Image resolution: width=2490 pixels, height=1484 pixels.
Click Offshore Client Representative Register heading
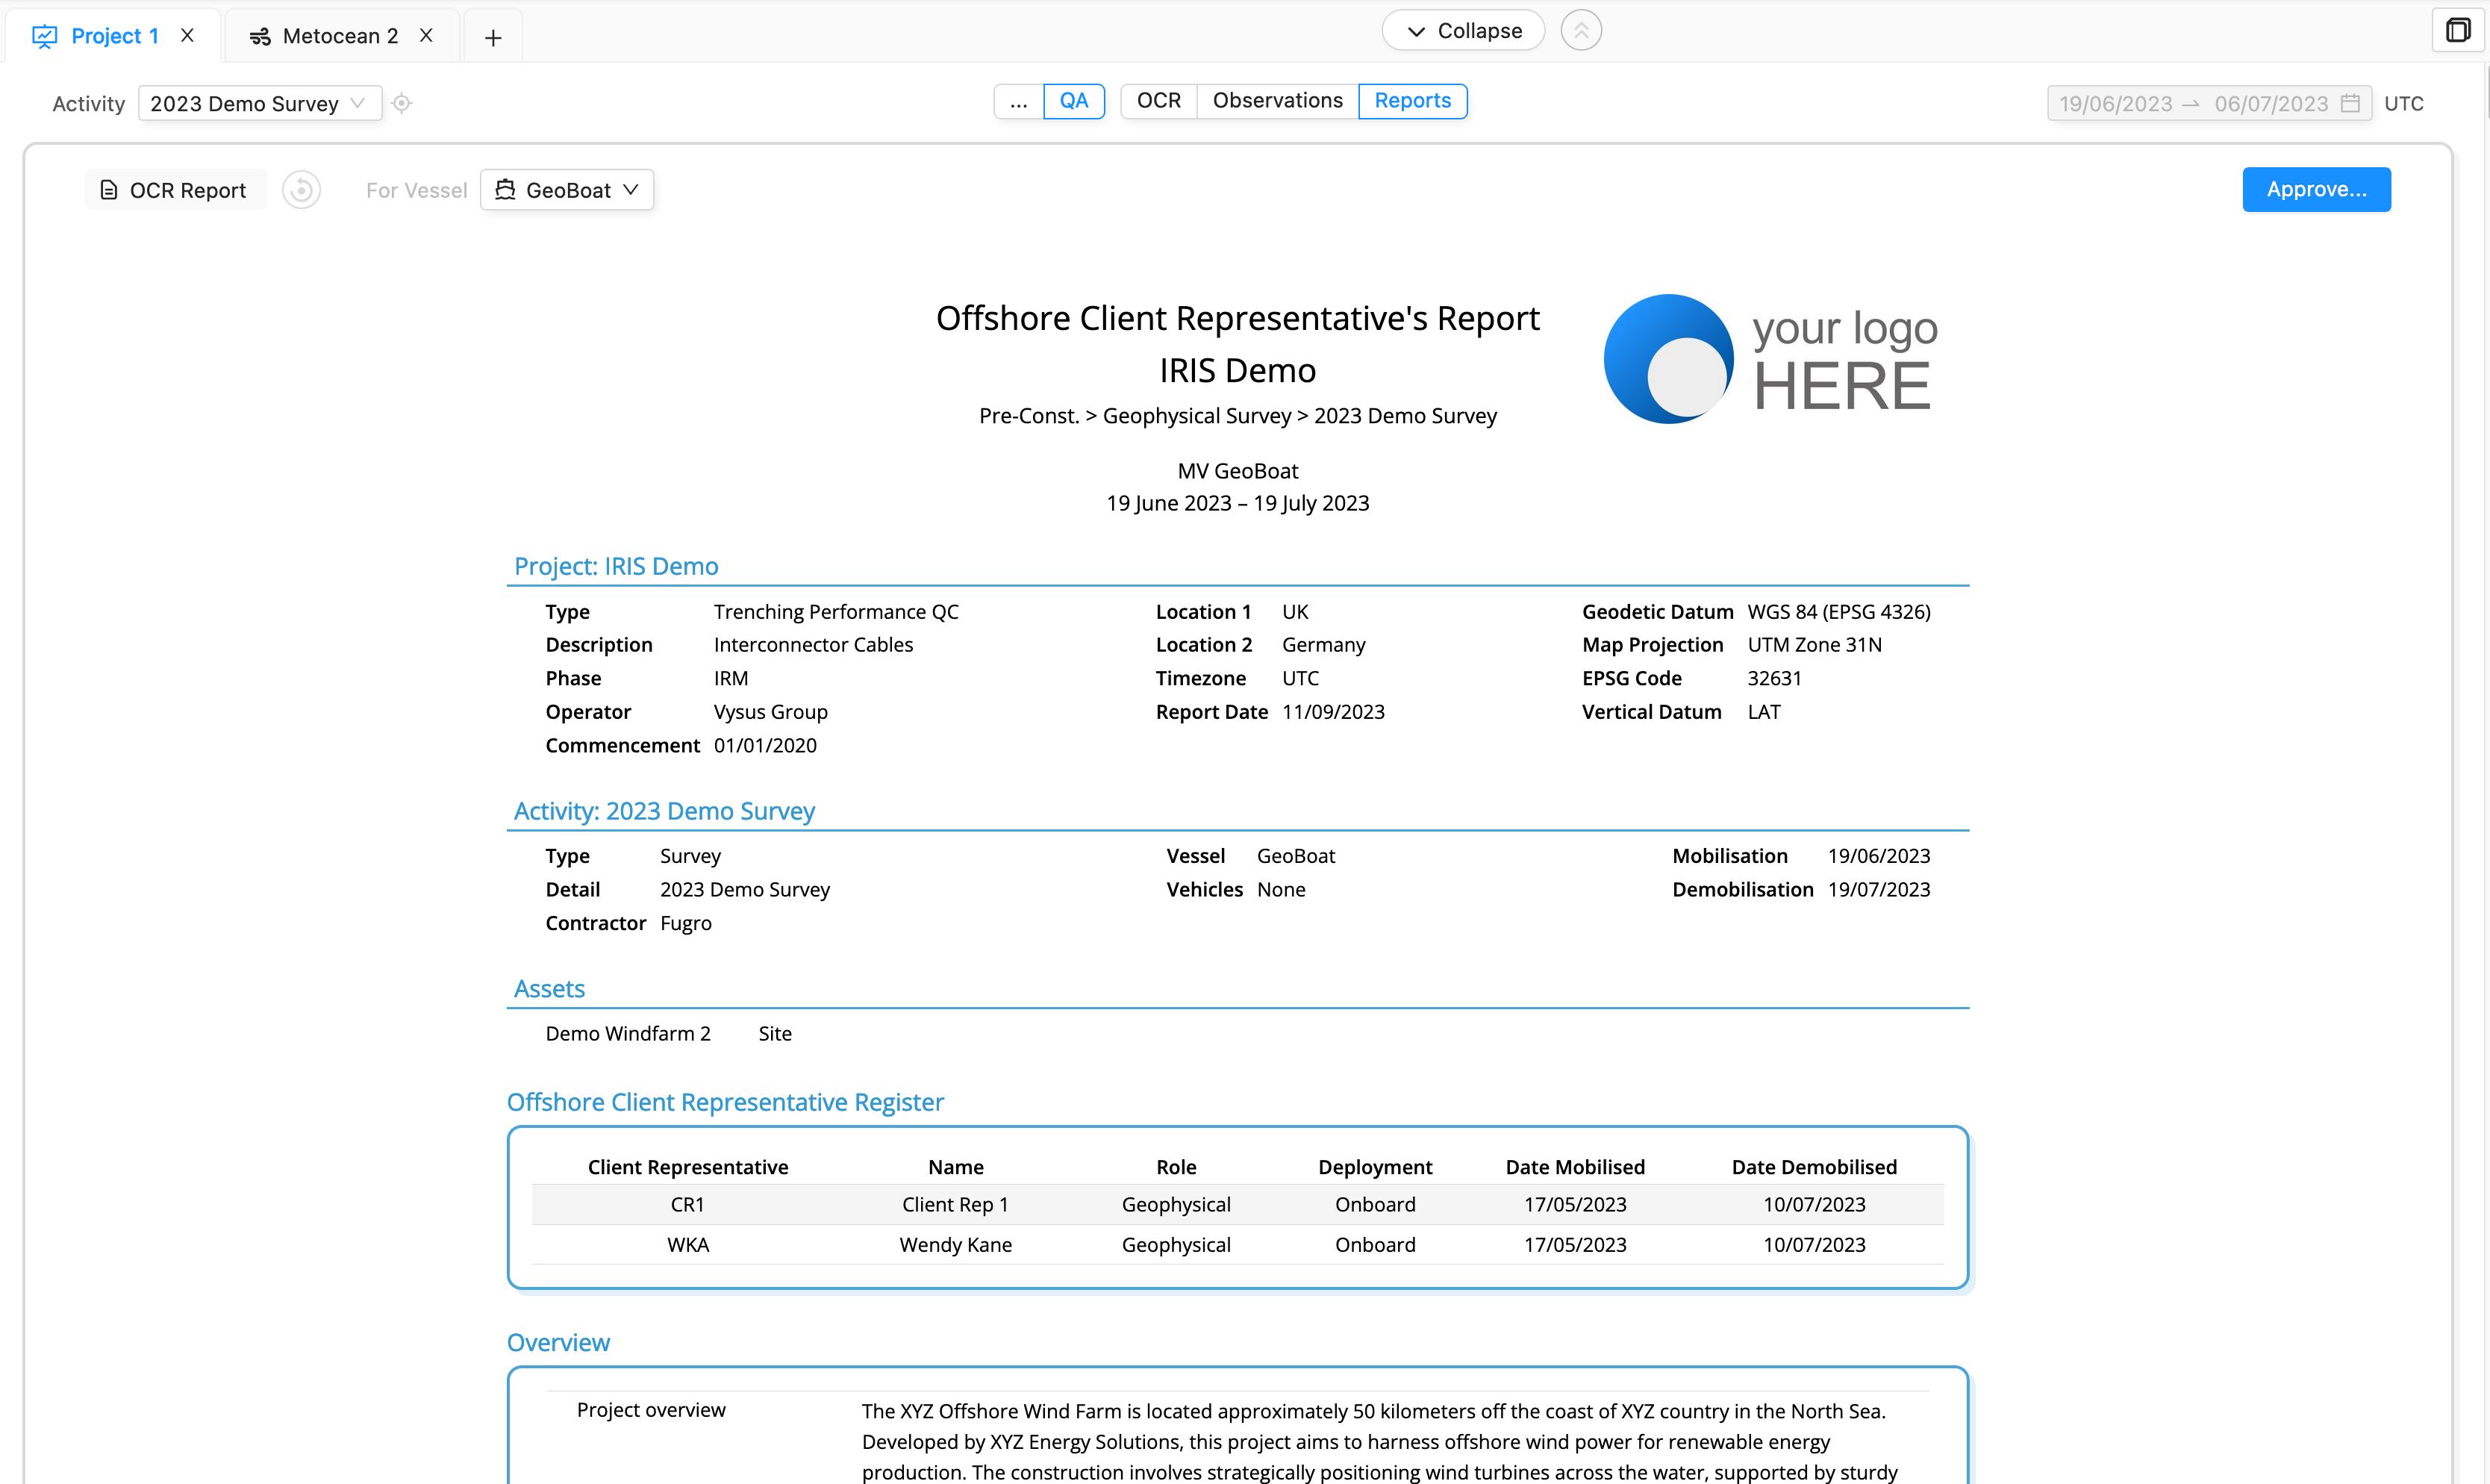point(725,1102)
